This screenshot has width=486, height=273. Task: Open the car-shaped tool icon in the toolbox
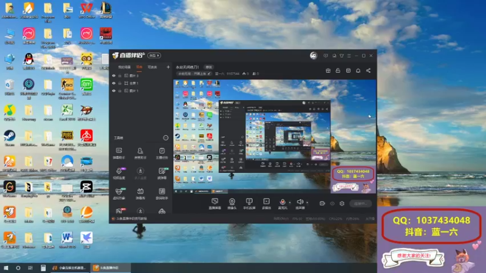162,211
